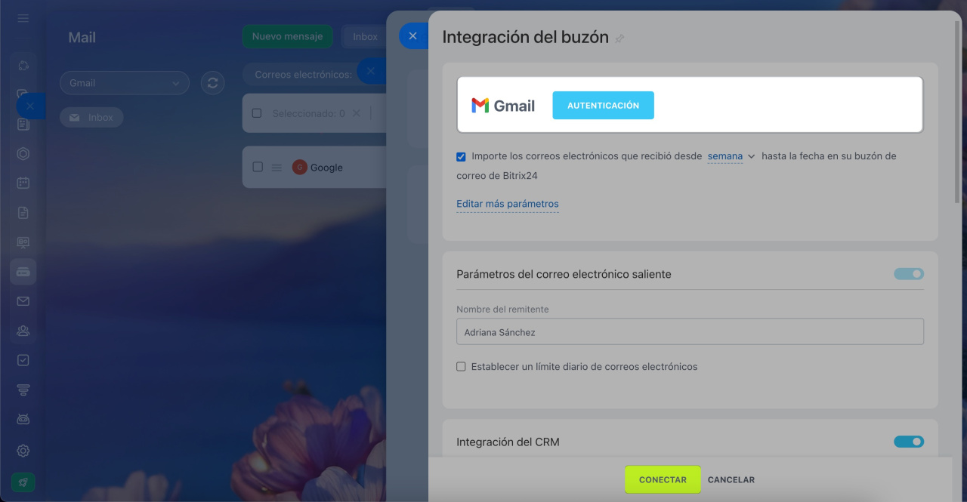Click the settings gear icon in sidebar
The width and height of the screenshot is (967, 502).
coord(23,451)
